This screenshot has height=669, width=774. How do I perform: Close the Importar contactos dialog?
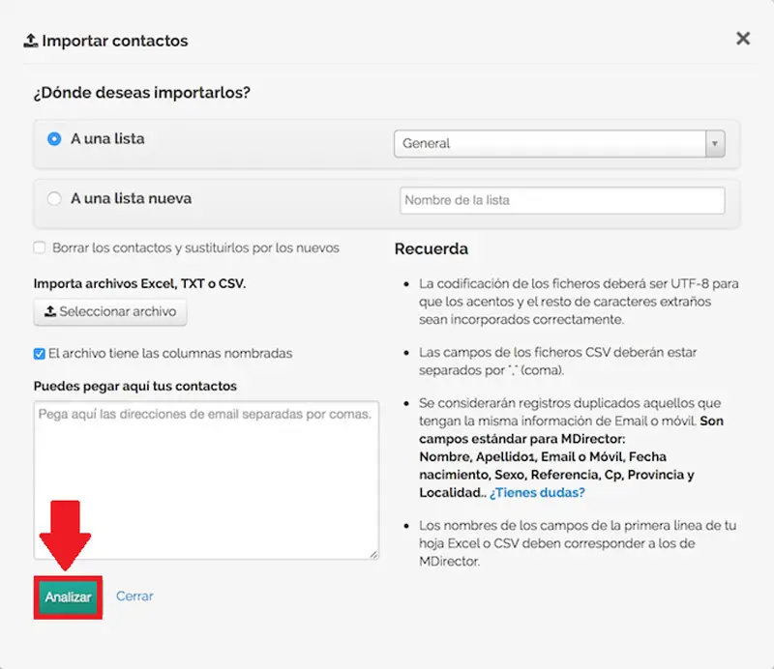click(x=743, y=39)
